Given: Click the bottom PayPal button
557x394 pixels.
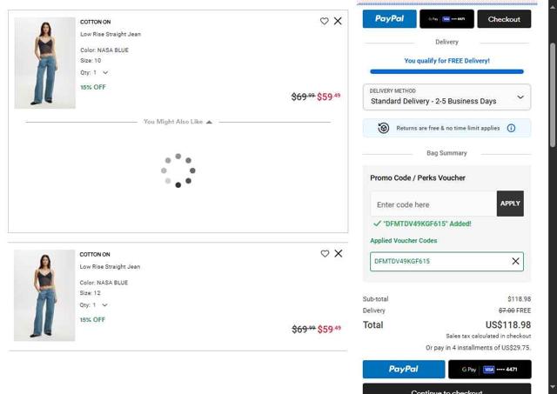Looking at the screenshot, I should tap(403, 369).
